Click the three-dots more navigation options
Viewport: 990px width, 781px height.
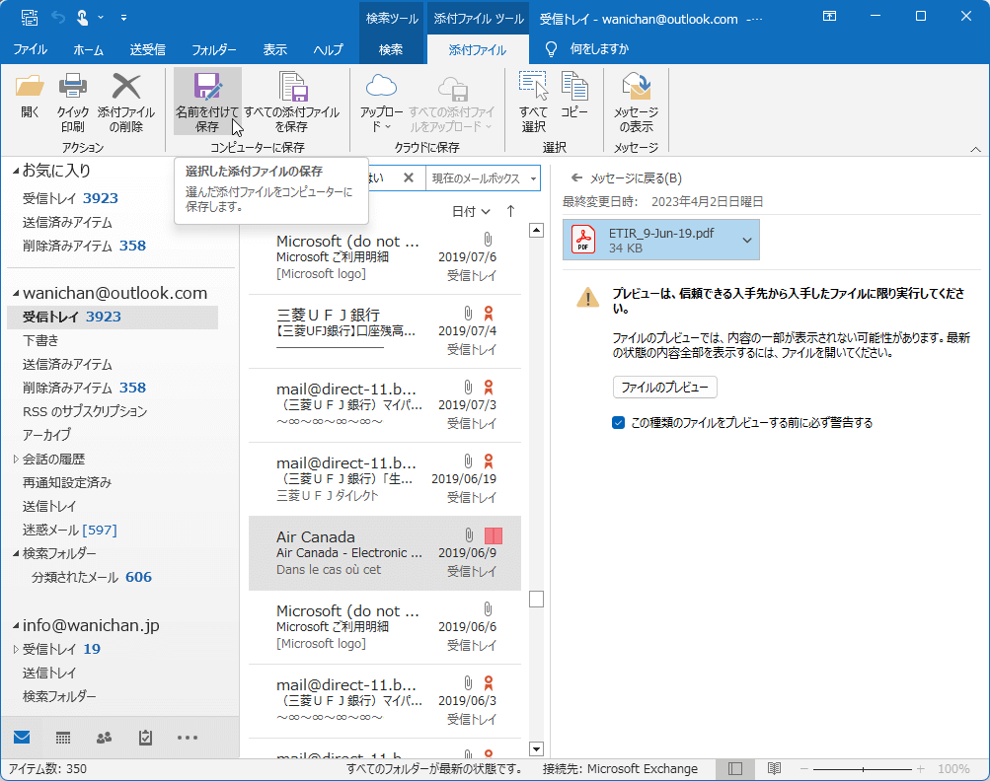click(188, 738)
